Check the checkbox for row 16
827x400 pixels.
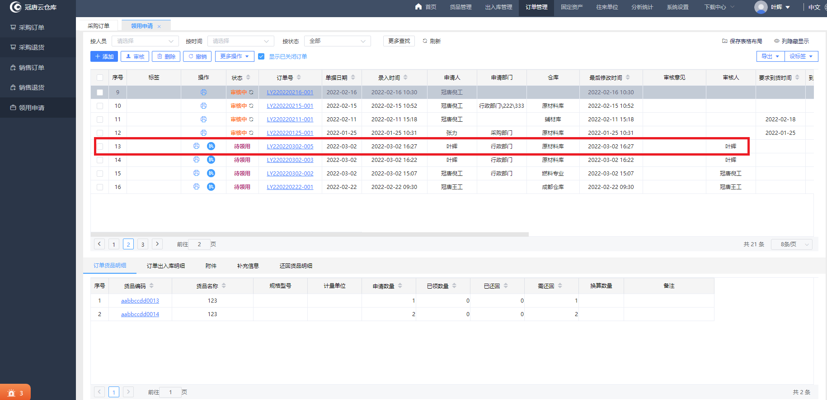pos(100,187)
